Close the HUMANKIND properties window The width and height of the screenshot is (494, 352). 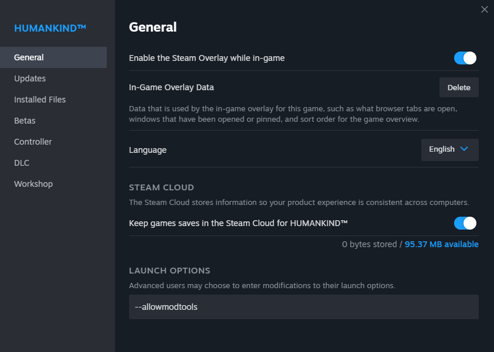tap(484, 9)
